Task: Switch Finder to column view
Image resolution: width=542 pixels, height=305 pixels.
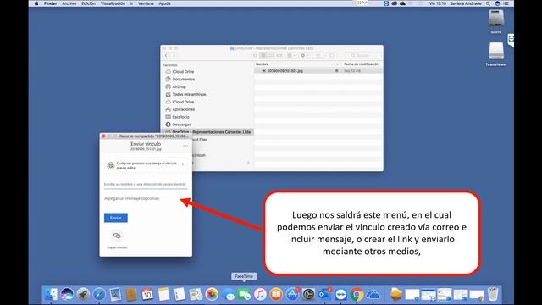Action: pyautogui.click(x=271, y=56)
